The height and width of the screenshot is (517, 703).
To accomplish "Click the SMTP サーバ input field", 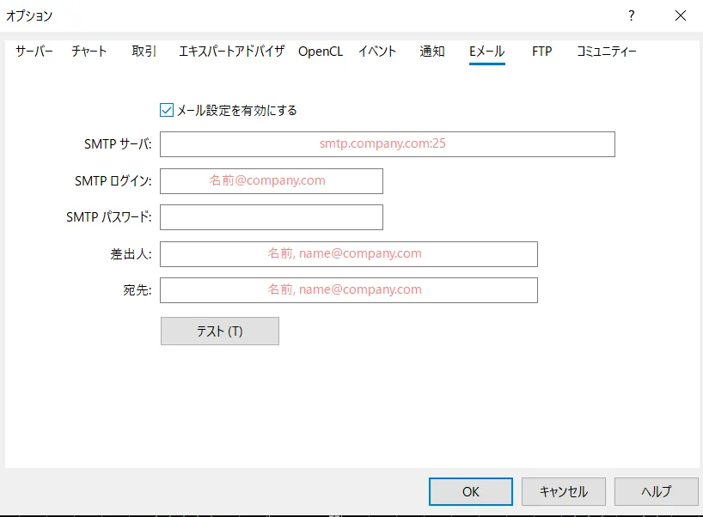I will click(387, 144).
